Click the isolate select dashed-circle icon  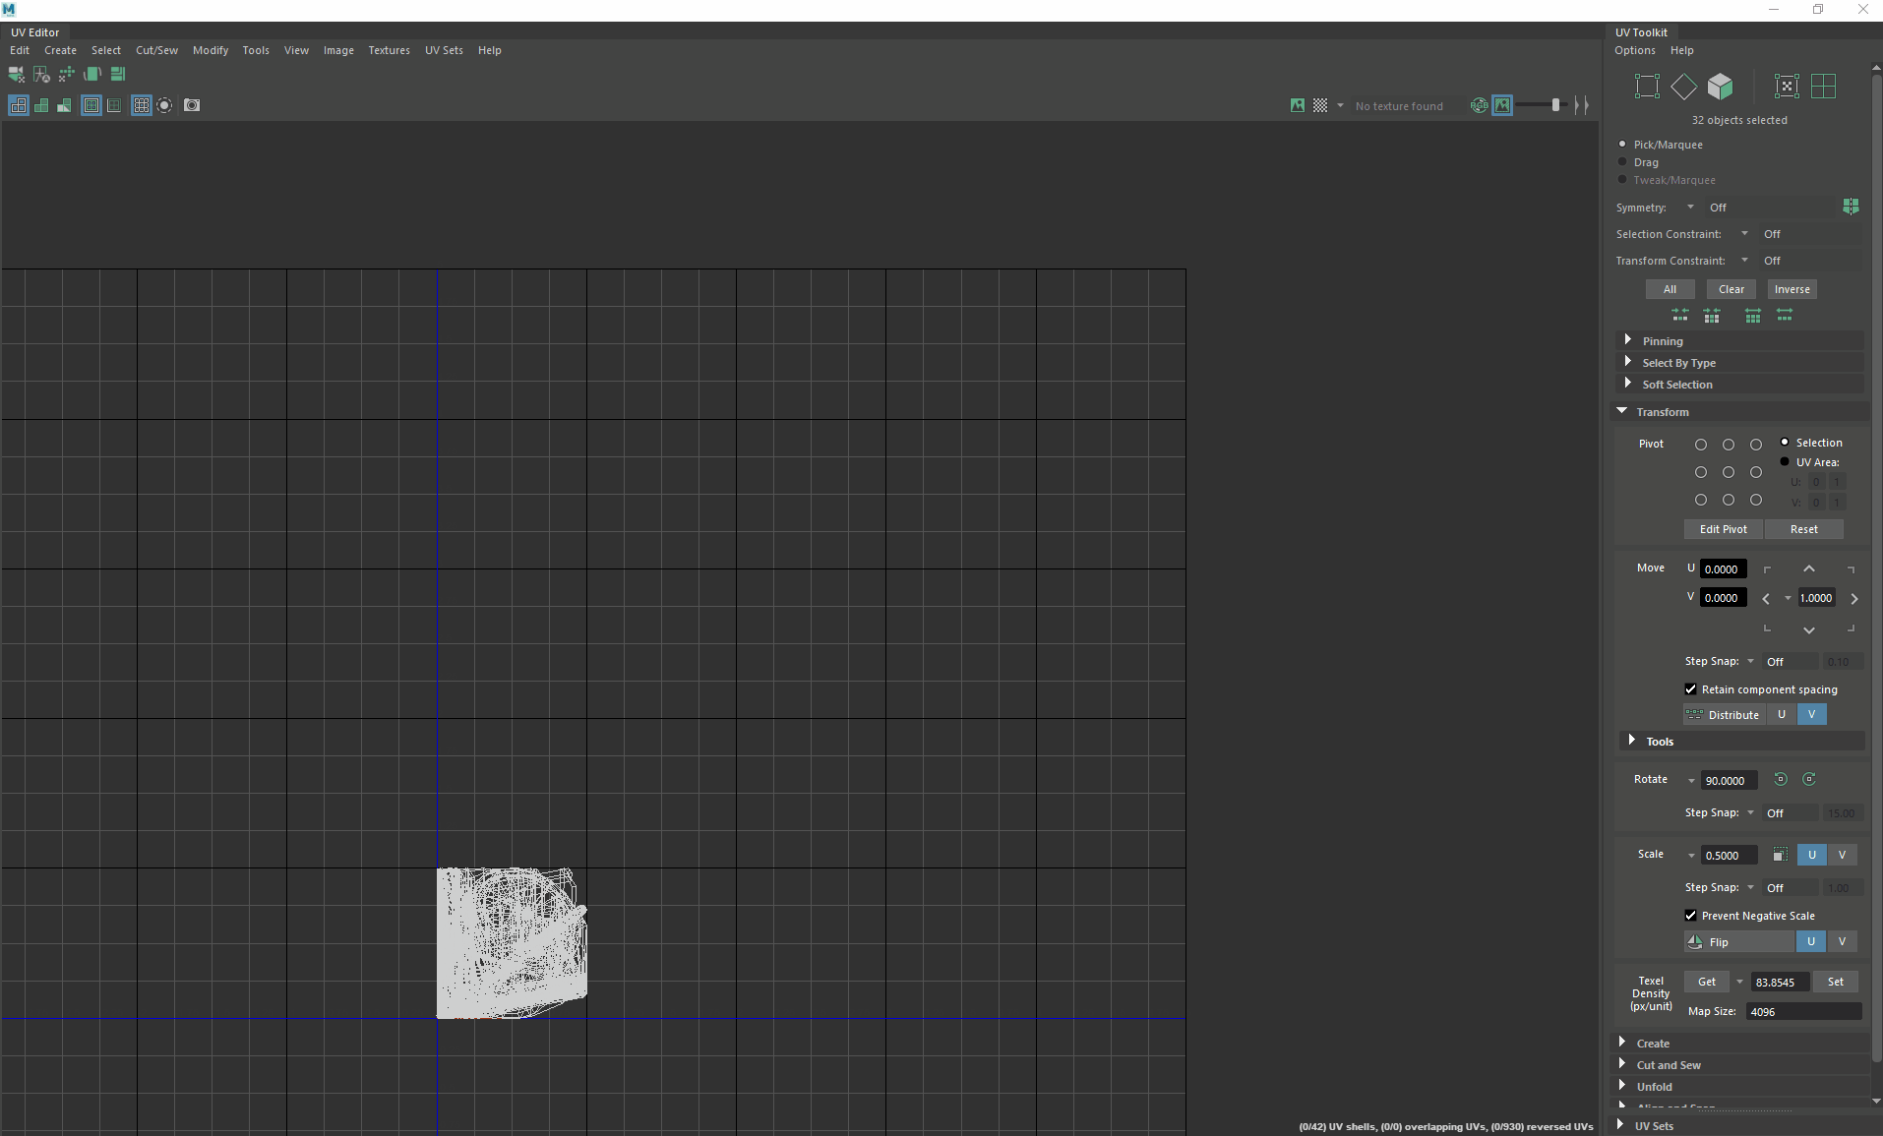point(164,105)
